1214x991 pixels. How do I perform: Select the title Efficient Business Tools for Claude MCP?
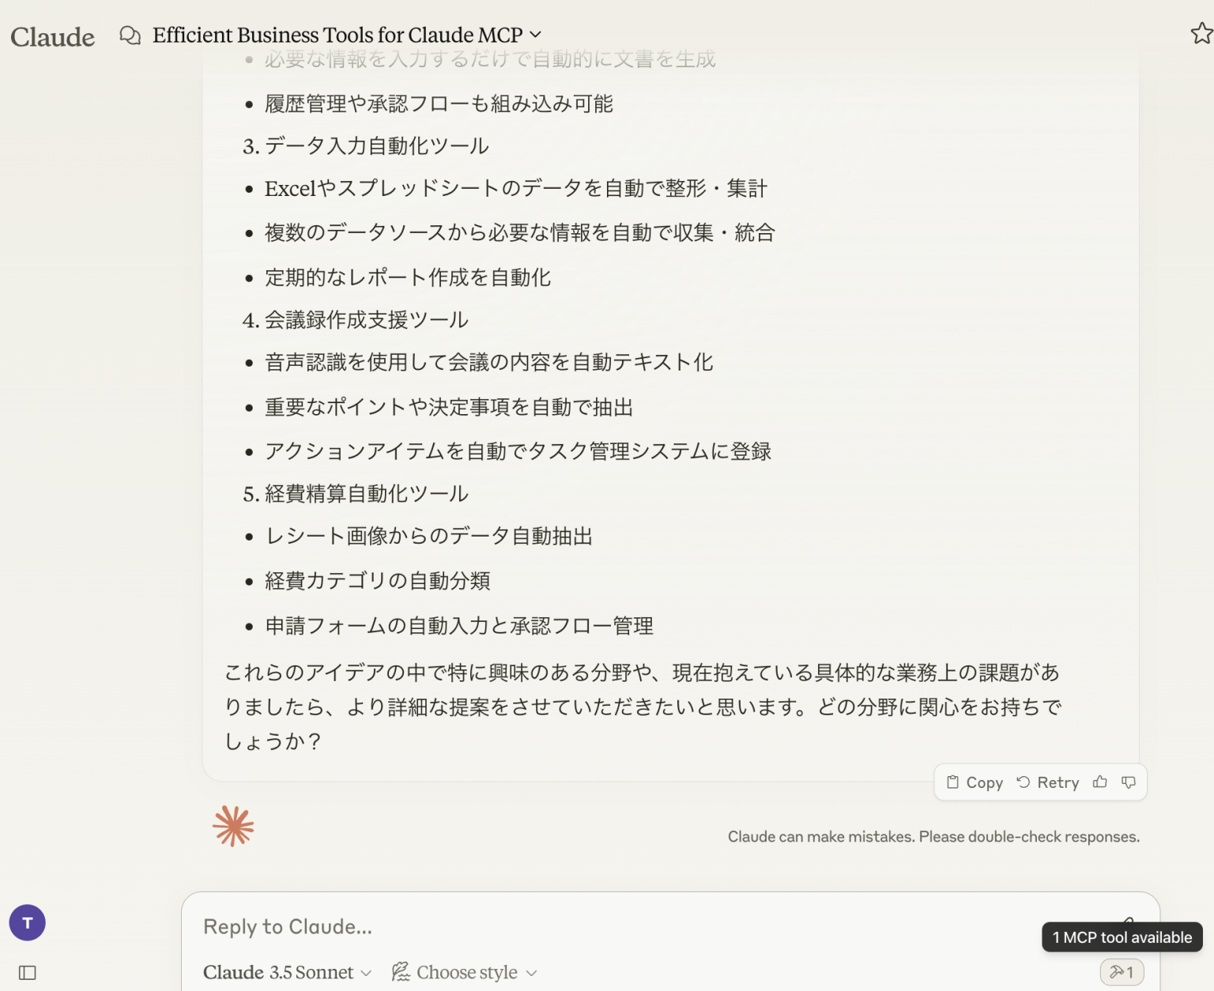337,35
